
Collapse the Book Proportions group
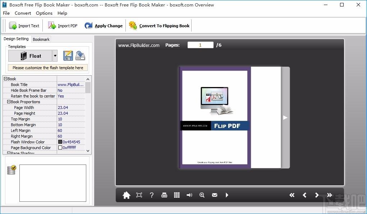tap(9, 102)
